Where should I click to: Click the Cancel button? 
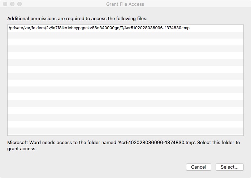click(199, 167)
